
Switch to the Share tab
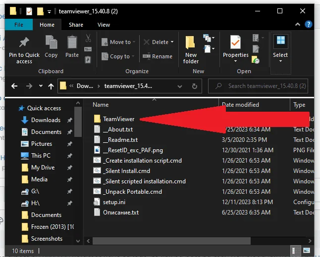tap(76, 25)
